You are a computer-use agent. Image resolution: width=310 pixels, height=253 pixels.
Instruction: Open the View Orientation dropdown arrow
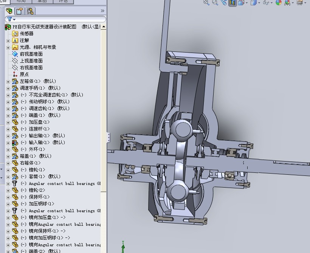(x=246, y=3)
